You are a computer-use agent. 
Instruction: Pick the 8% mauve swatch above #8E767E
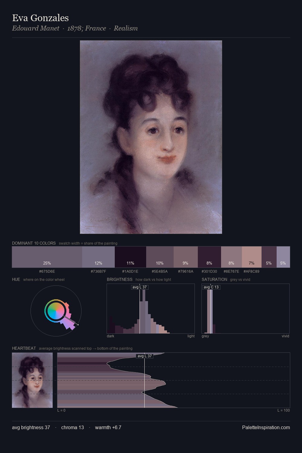tap(231, 257)
